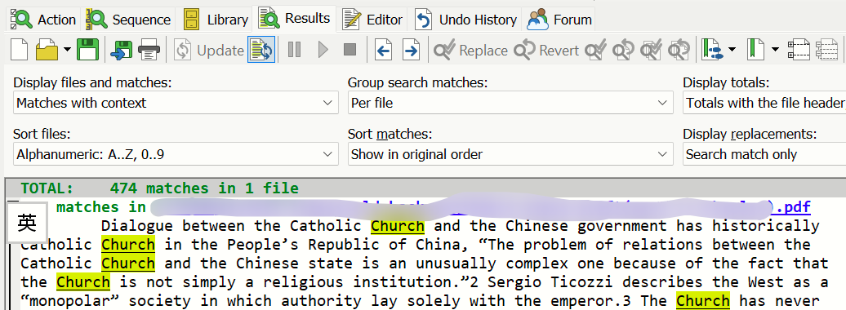Open 'Group search matches' dropdown
This screenshot has width=846, height=310.
click(510, 103)
